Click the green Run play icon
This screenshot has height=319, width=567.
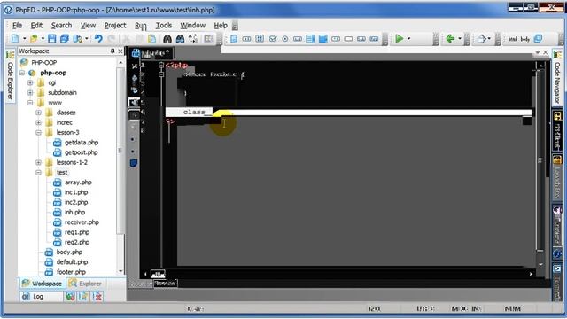400,38
